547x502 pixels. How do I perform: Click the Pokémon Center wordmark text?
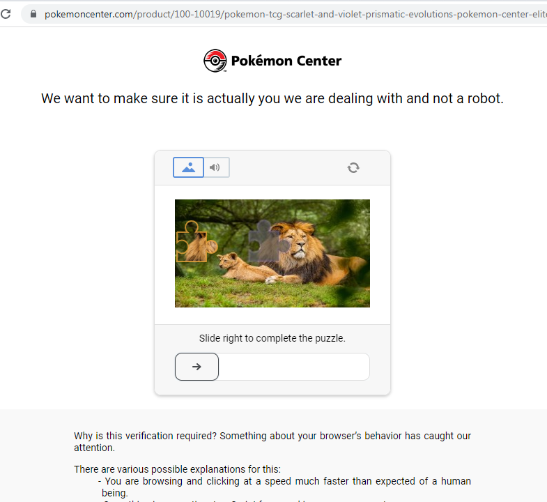tap(286, 61)
